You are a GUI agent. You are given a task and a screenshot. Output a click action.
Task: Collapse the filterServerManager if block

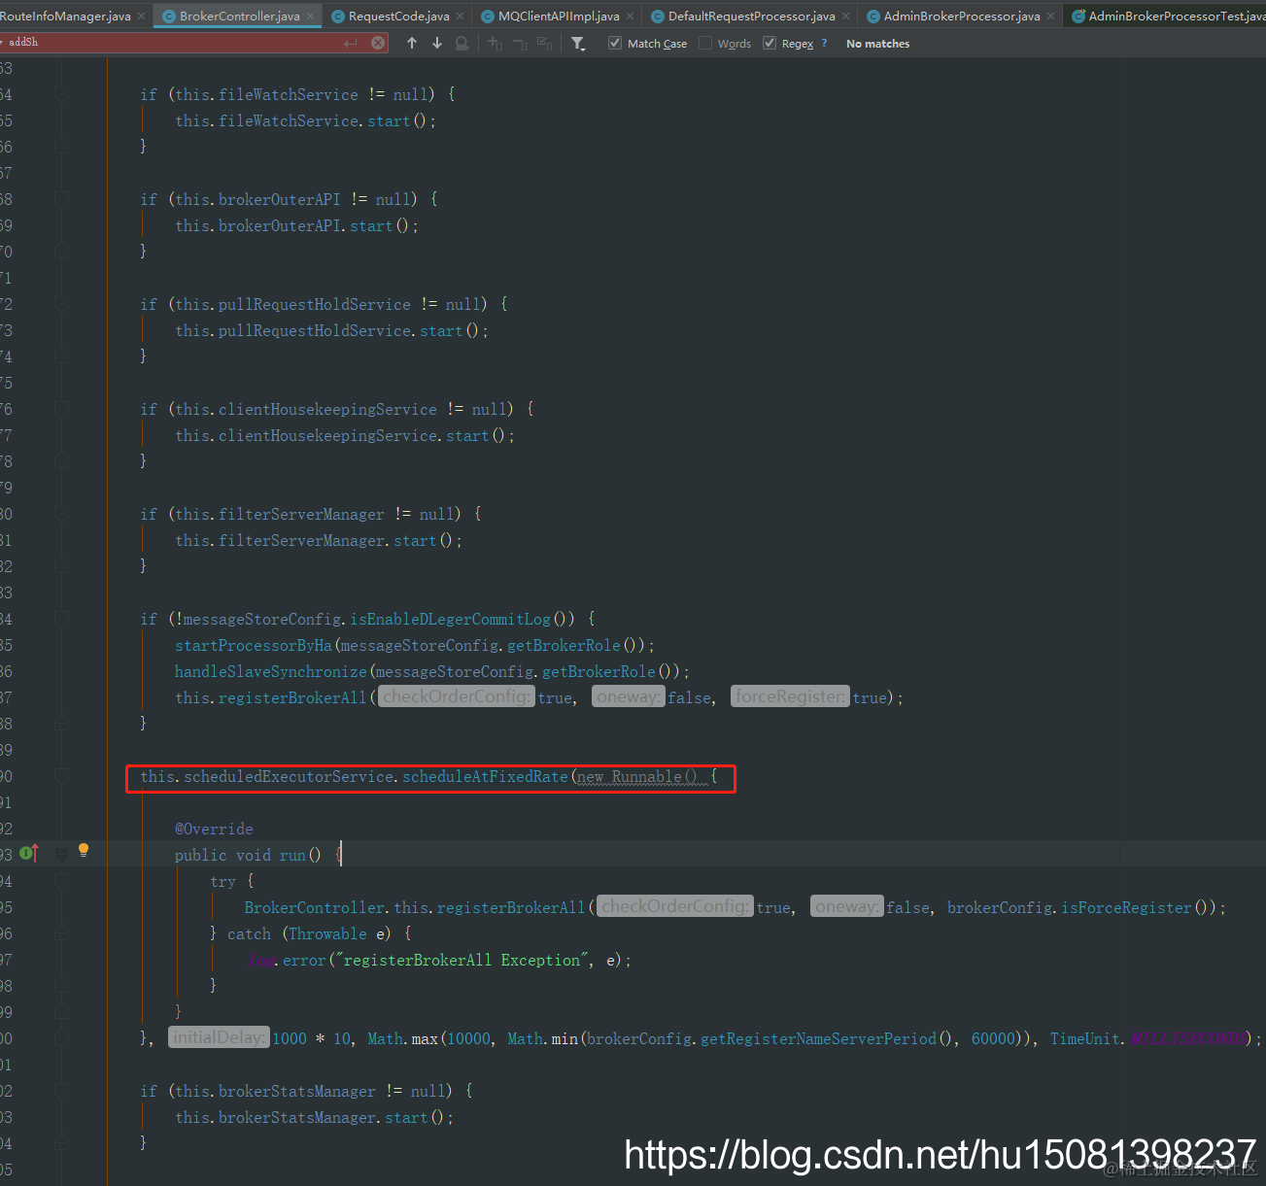pos(62,514)
